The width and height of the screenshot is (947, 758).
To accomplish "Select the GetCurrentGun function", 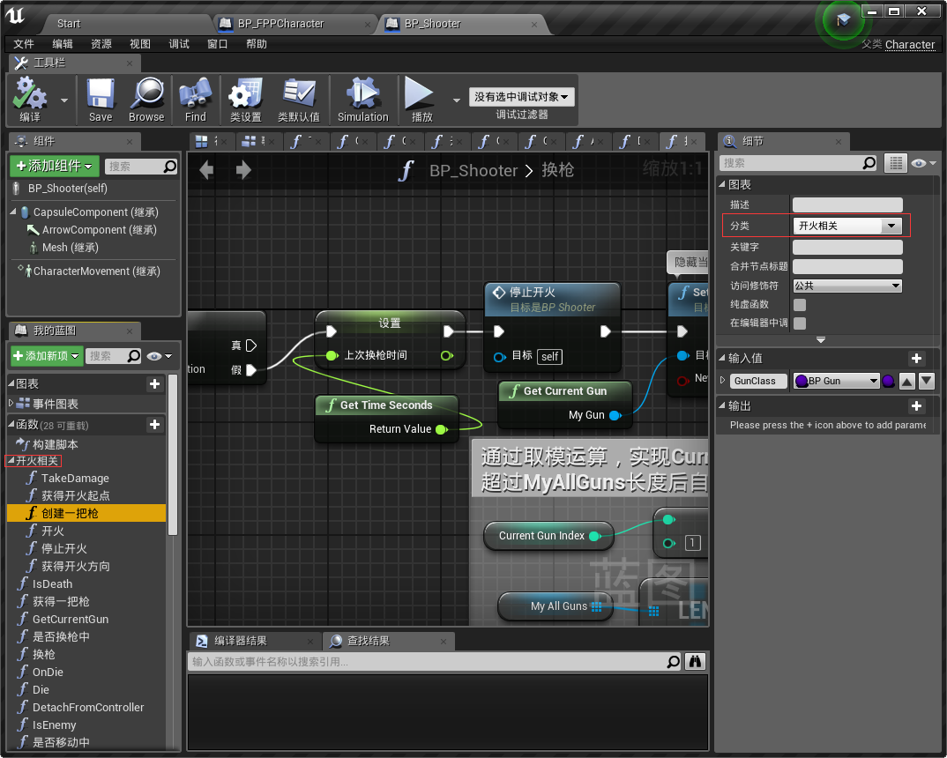I will click(71, 620).
